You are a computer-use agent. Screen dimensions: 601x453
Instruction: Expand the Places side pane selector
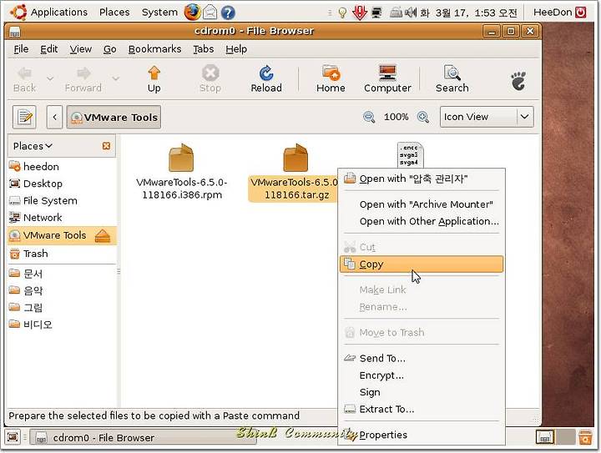[33, 146]
